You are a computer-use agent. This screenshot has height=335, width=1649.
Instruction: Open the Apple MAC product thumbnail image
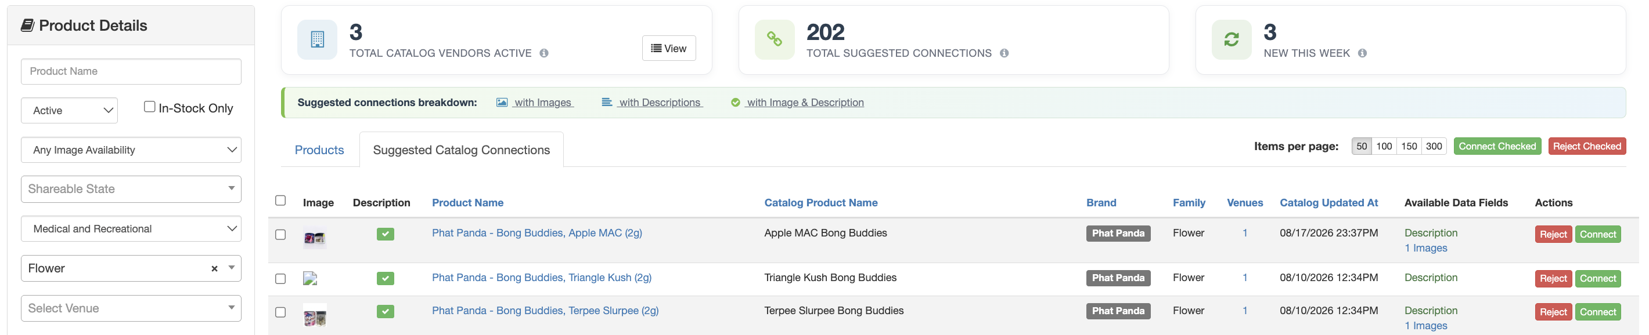314,238
